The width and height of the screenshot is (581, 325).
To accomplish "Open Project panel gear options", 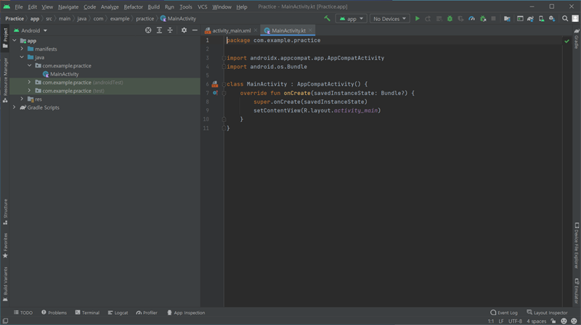I will 184,30.
